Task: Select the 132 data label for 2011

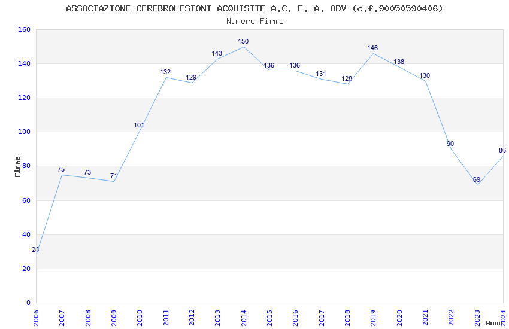Action: [x=165, y=72]
